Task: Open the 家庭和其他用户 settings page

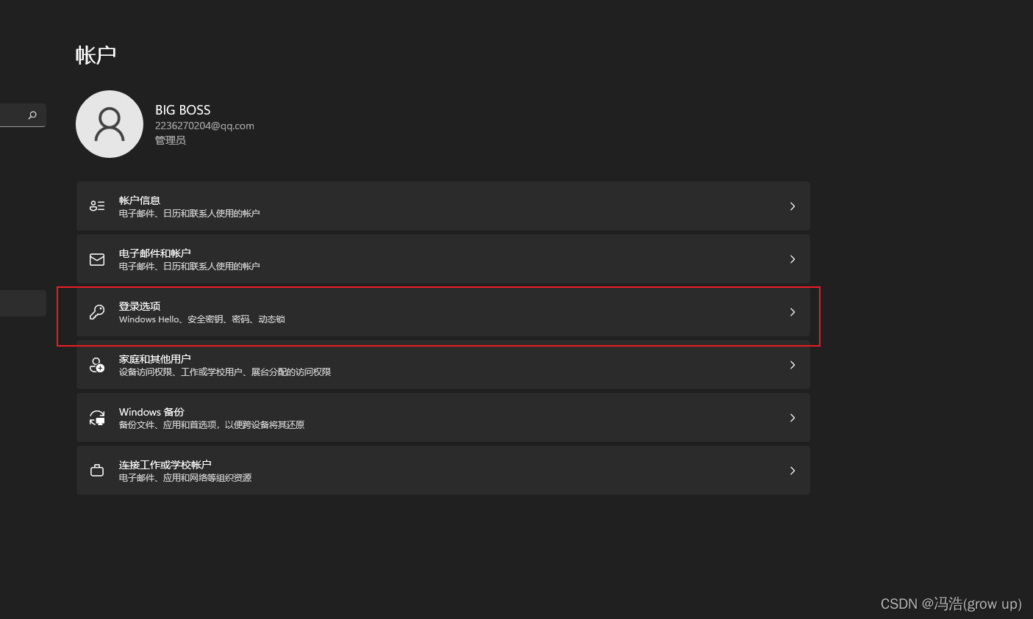Action: pyautogui.click(x=443, y=365)
